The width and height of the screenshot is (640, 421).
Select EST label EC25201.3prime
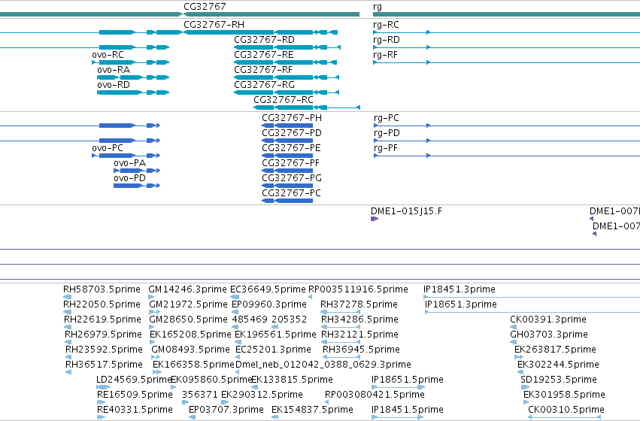tap(273, 350)
